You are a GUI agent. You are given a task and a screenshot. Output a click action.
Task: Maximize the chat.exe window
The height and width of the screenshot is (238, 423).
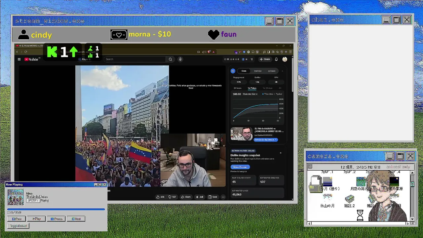pyautogui.click(x=397, y=20)
